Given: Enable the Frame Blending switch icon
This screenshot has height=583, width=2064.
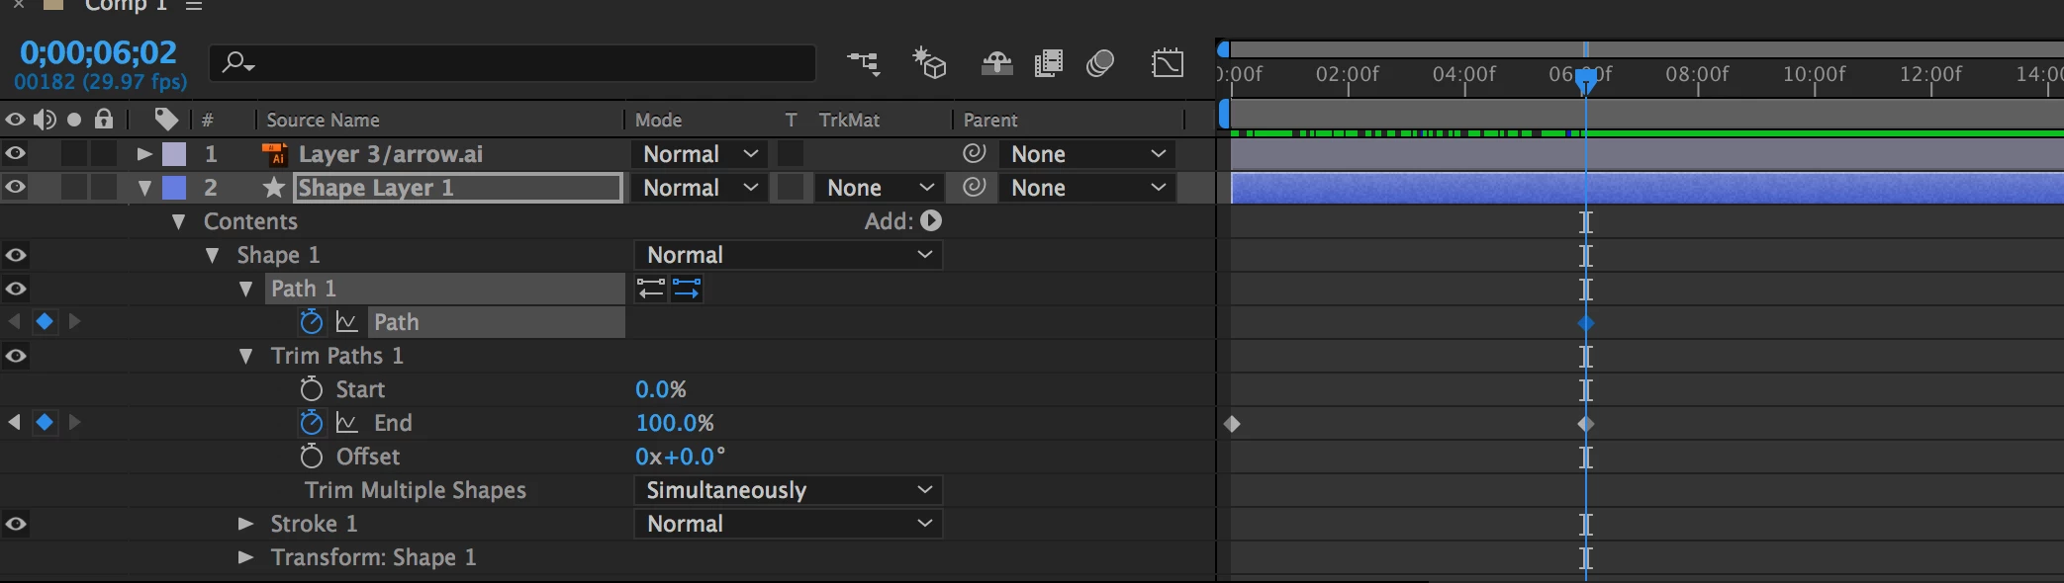Looking at the screenshot, I should pyautogui.click(x=1048, y=64).
